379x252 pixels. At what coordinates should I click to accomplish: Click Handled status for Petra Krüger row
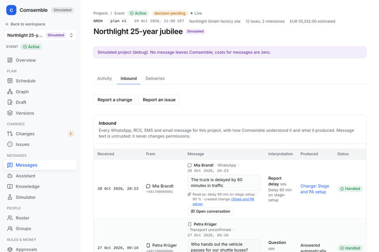[x=350, y=248]
